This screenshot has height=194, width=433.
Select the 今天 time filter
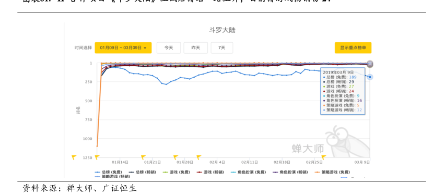169,47
